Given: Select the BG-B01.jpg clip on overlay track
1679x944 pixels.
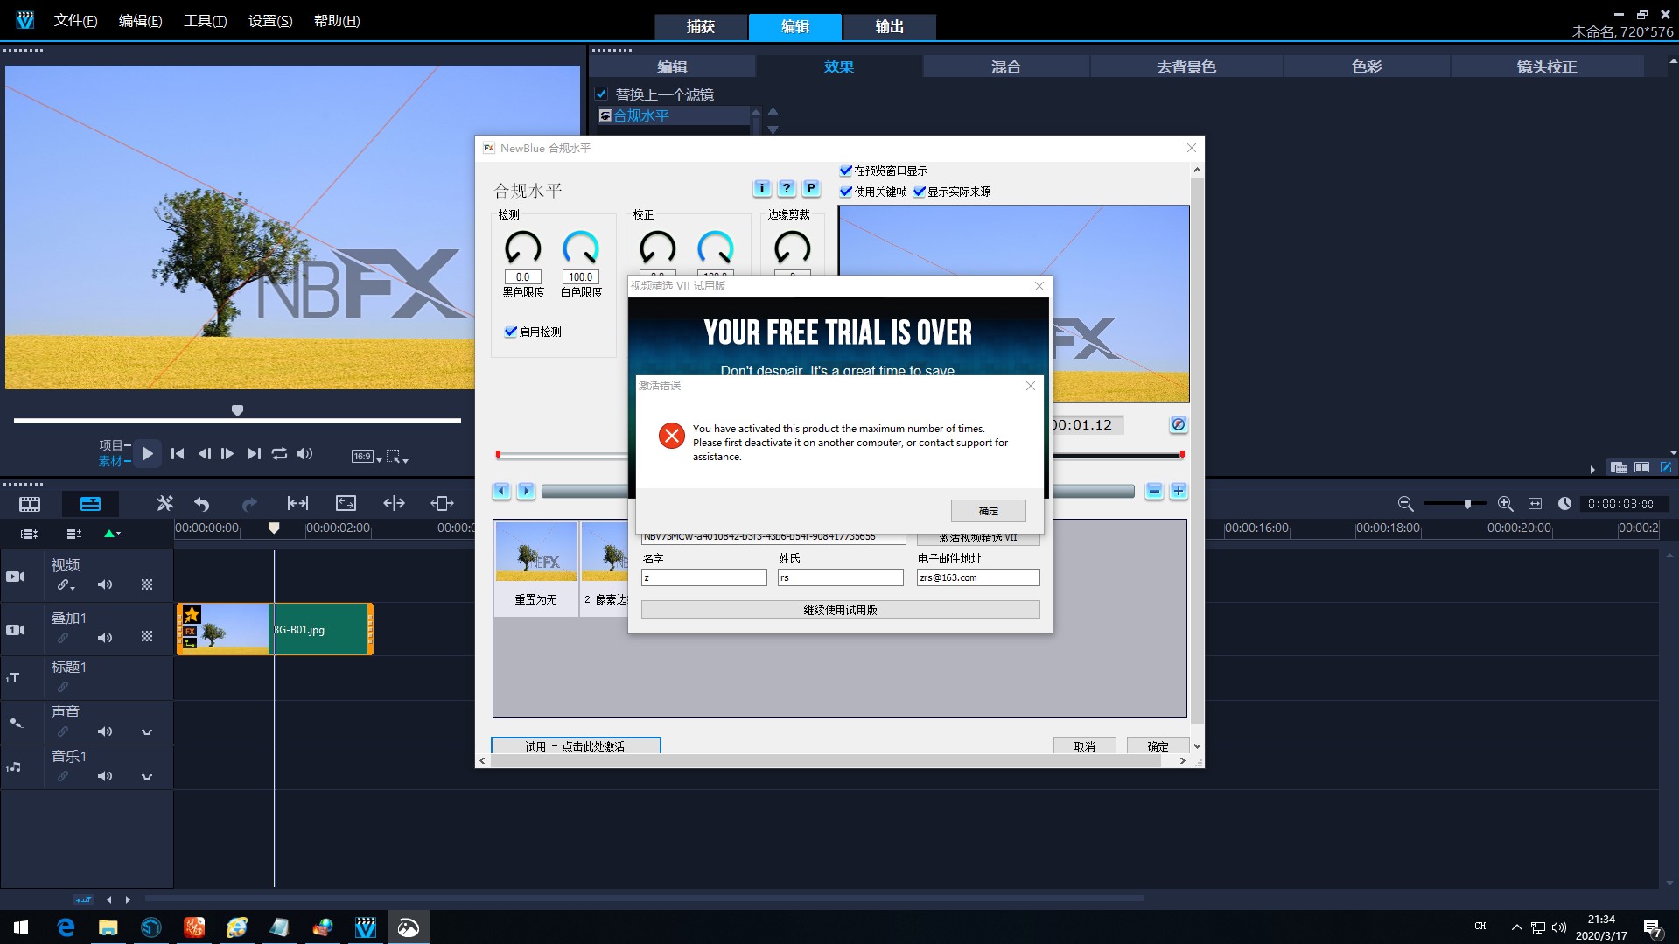Looking at the screenshot, I should point(276,629).
